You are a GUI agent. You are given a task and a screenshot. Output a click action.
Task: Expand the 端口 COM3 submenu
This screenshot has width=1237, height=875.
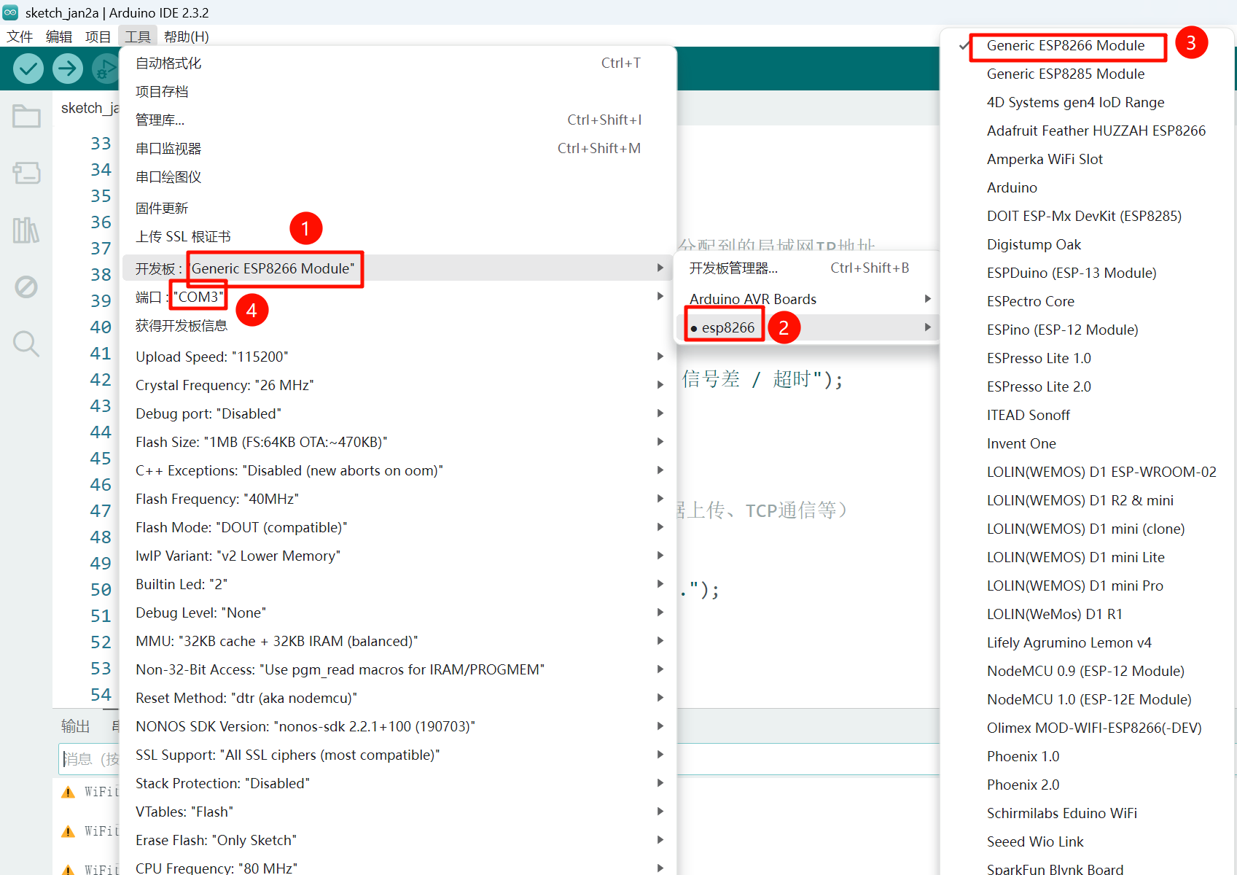(398, 297)
